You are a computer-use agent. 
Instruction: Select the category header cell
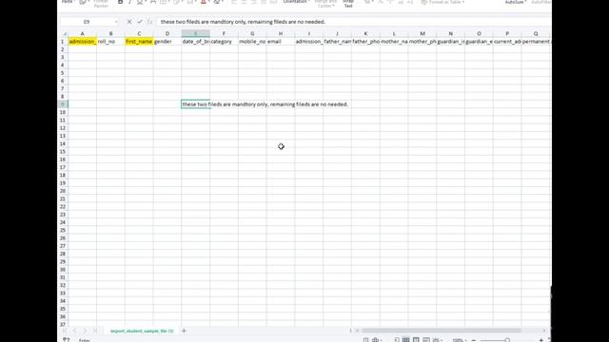(225, 42)
